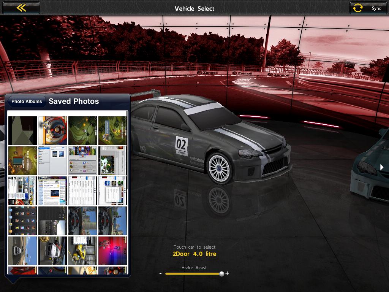The image size is (389, 292).
Task: Increase Brake Assist with plus sign
Action: point(227,273)
